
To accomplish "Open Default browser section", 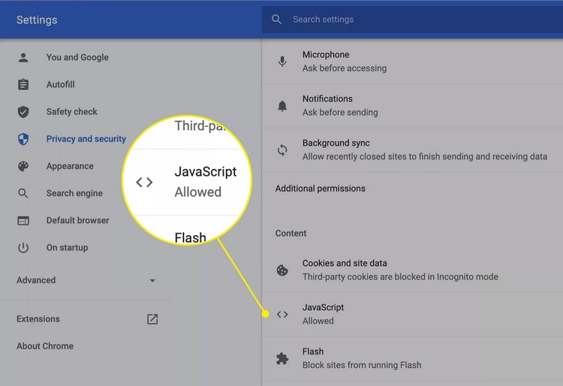I will pyautogui.click(x=77, y=221).
